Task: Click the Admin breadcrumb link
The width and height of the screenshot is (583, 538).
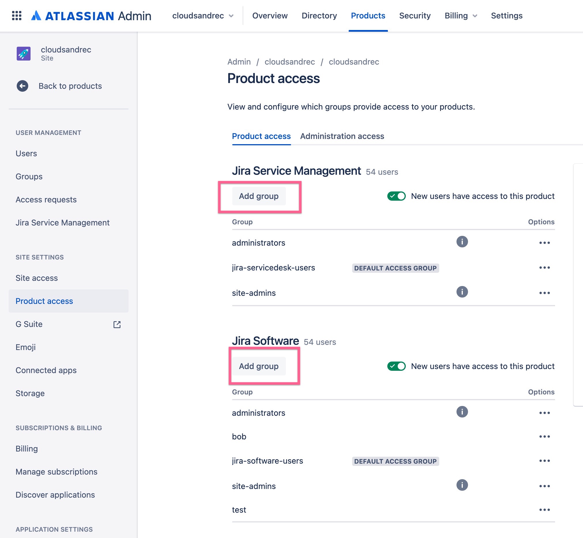Action: coord(239,62)
